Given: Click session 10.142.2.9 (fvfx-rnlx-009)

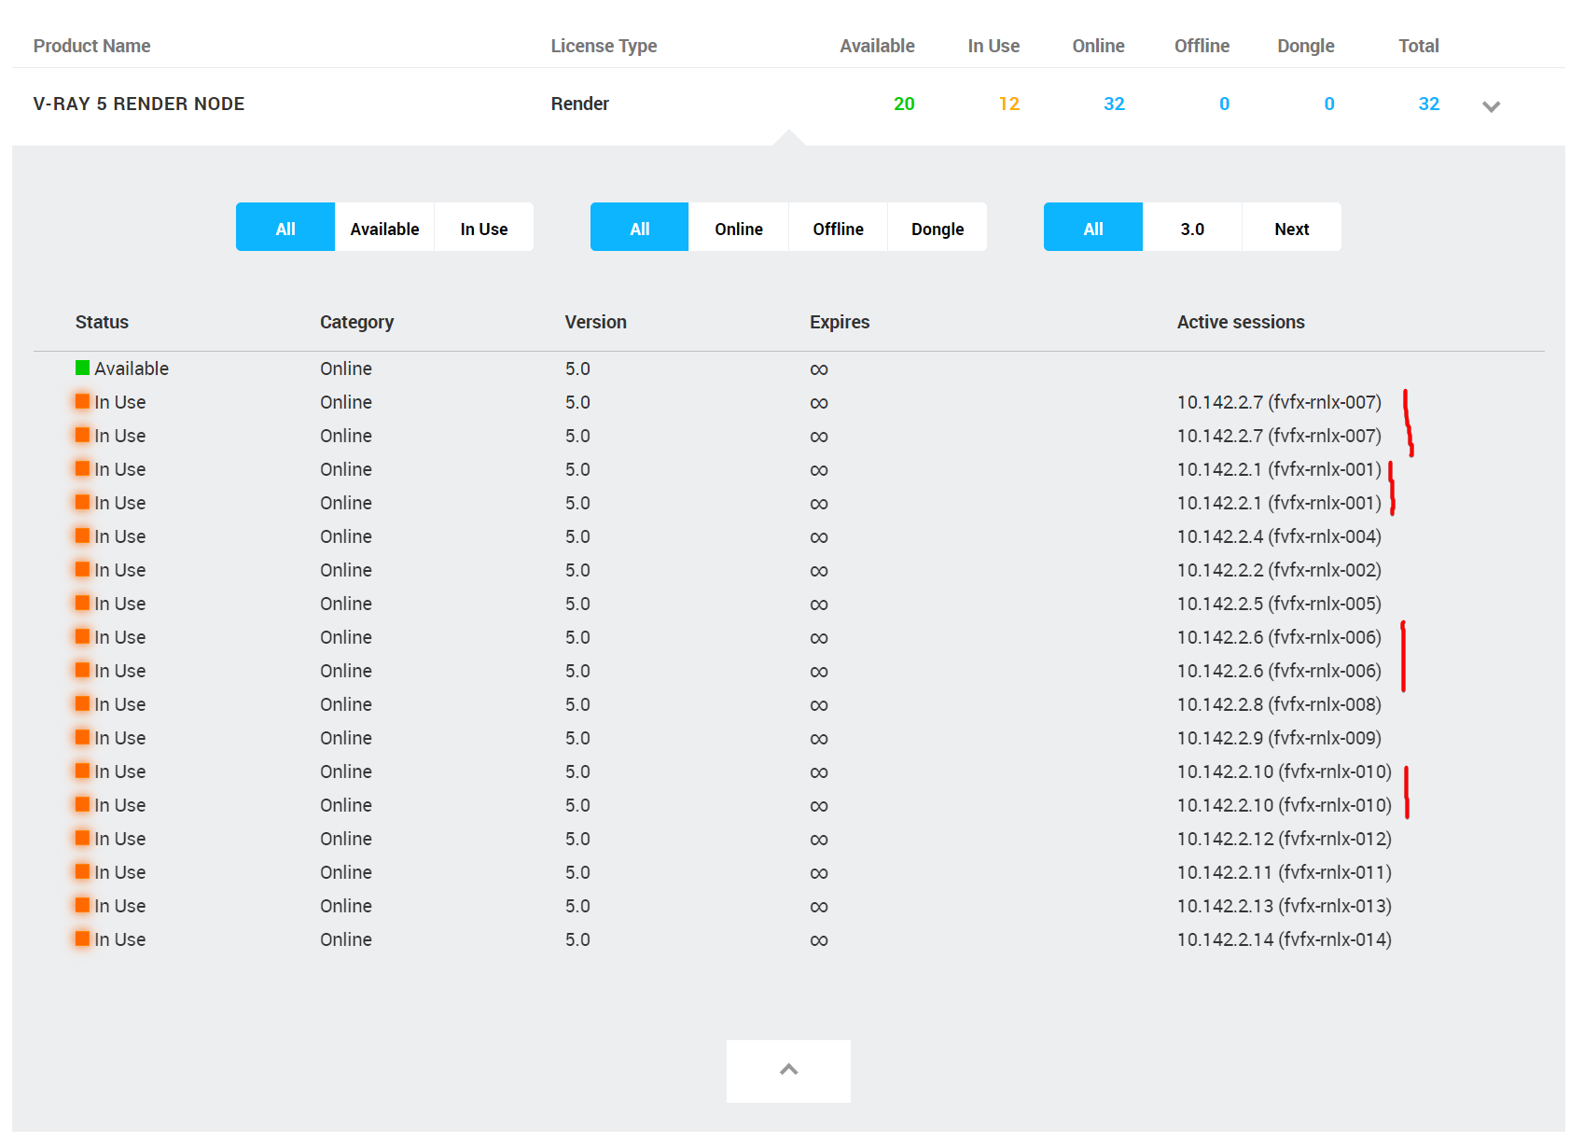Looking at the screenshot, I should pos(1279,738).
